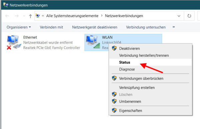Open the recent locations dropdown arrow
This screenshot has height=129, width=200.
coord(24,16)
